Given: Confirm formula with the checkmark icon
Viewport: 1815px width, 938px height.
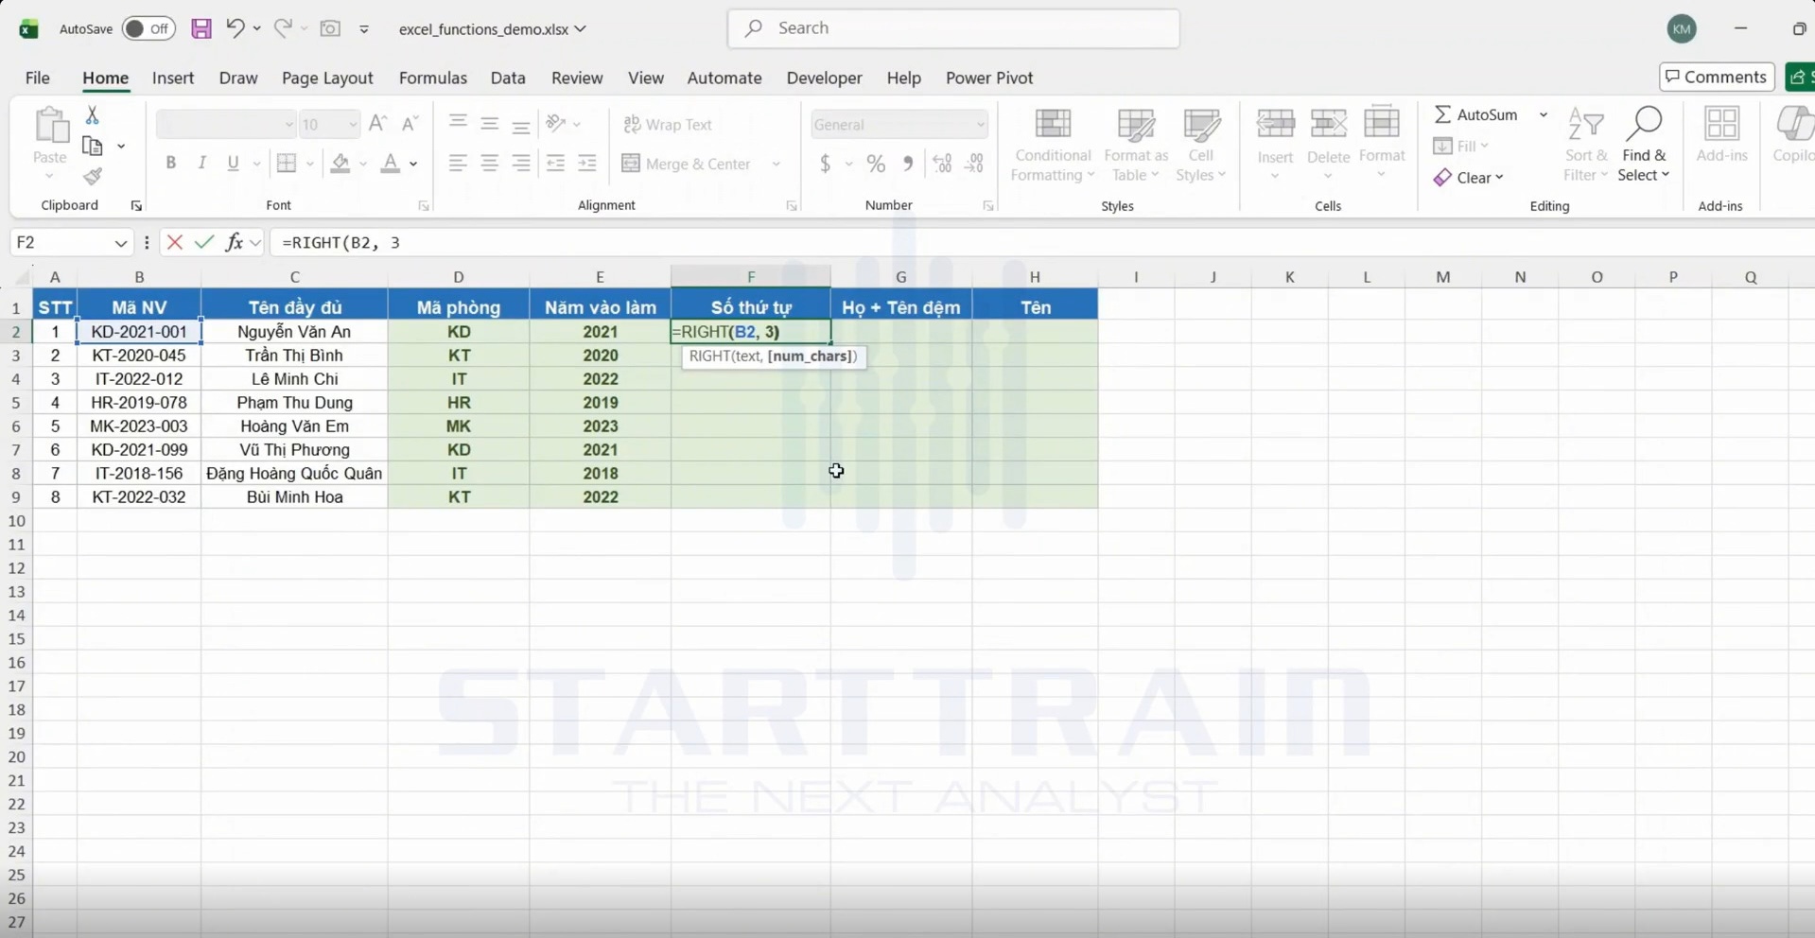Looking at the screenshot, I should point(203,243).
